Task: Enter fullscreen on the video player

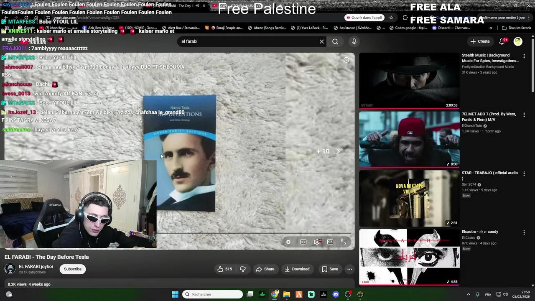Action: pos(344,242)
